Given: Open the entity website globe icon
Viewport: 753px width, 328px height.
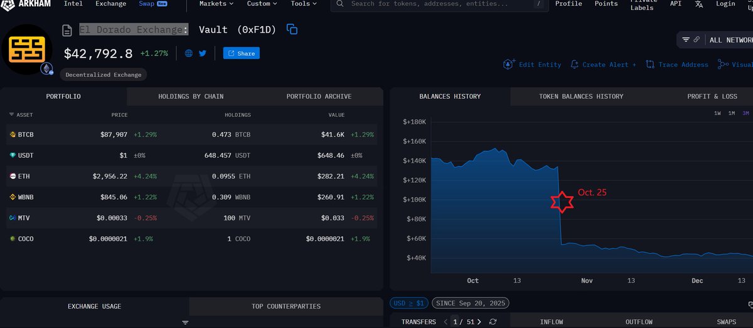Looking at the screenshot, I should tap(189, 53).
